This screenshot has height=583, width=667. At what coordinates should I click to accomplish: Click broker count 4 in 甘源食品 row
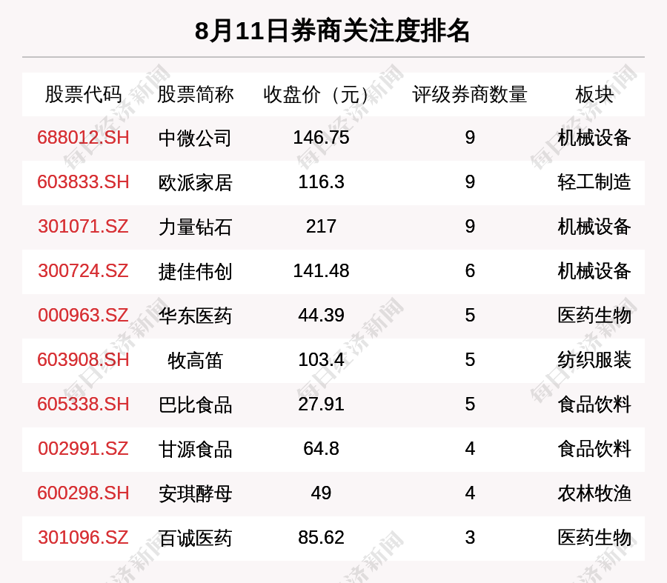click(470, 449)
